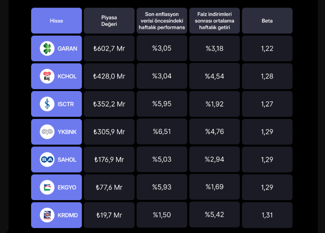
Task: Click SAHOL average weekly return %2,94
Action: 215,160
